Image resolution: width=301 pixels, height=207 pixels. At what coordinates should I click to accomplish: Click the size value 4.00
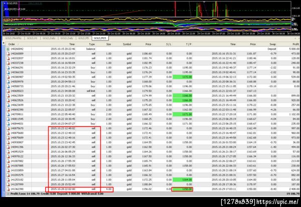109,189
